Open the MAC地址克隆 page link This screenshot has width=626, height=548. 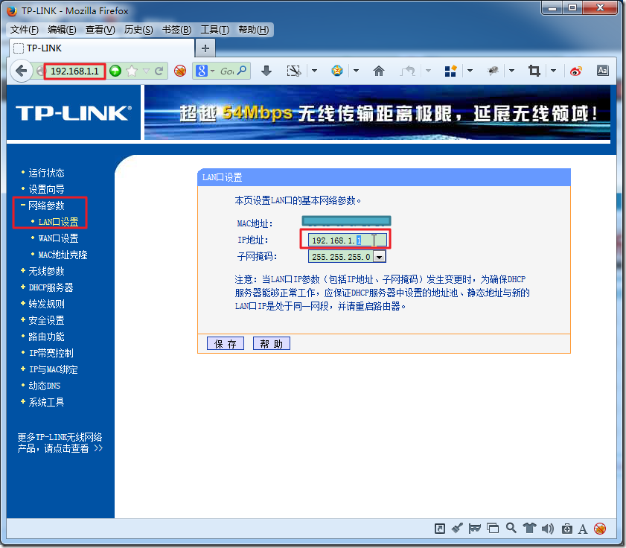[x=63, y=255]
